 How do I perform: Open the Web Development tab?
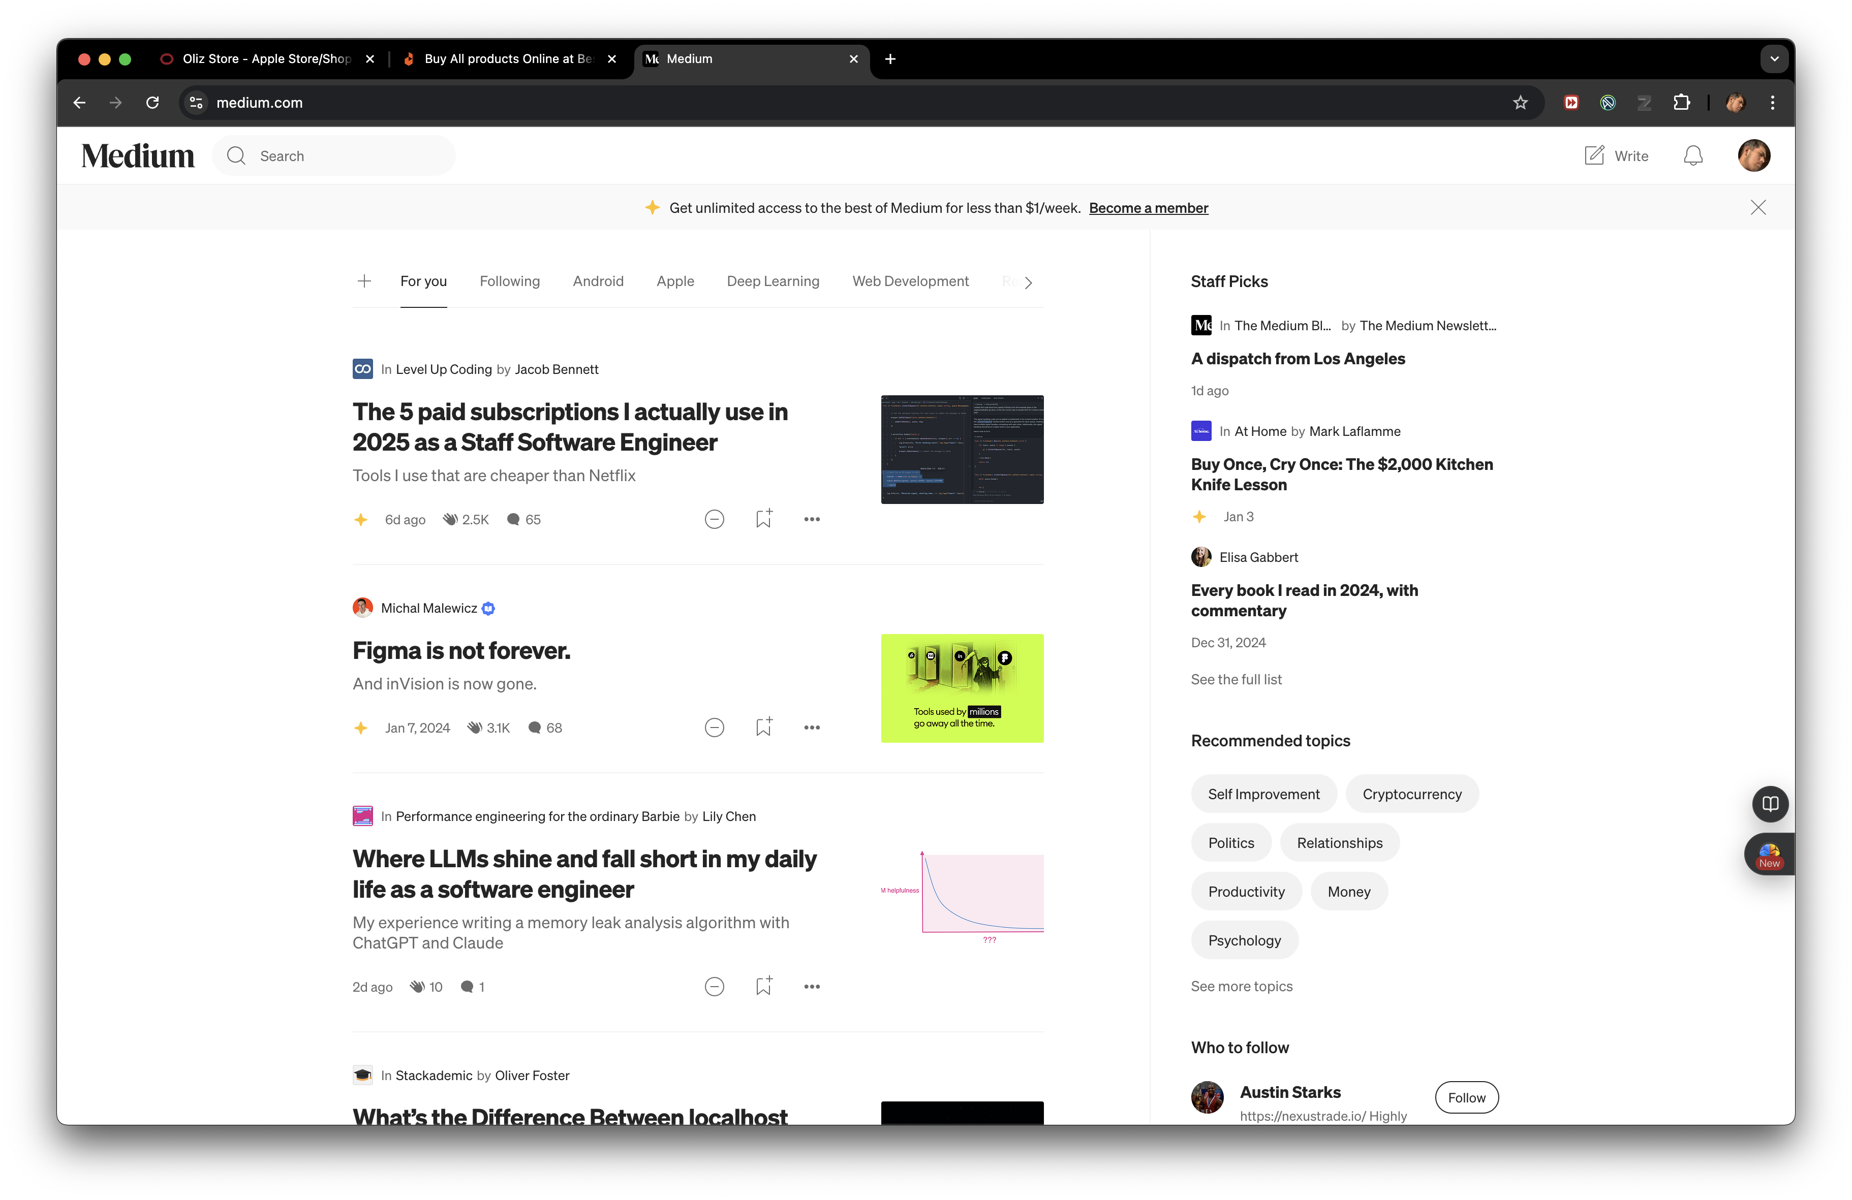pos(910,281)
